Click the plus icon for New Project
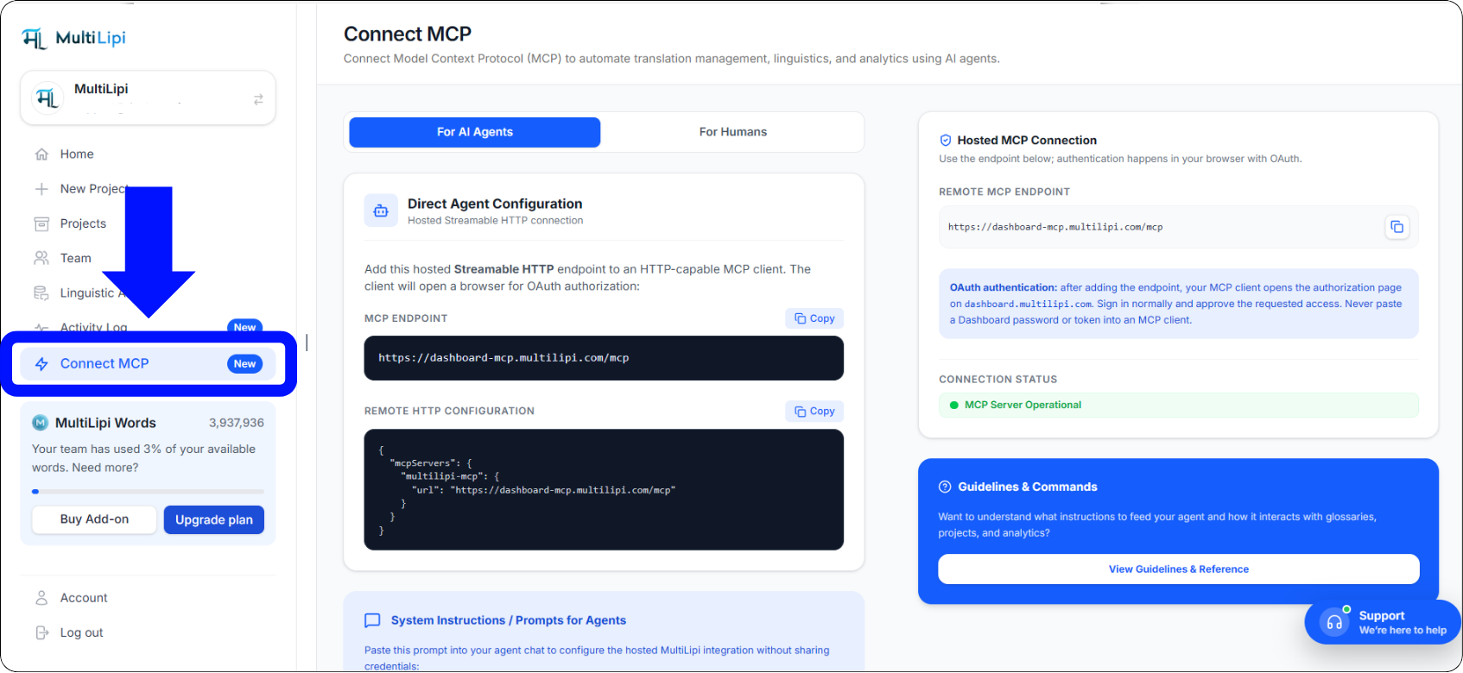The image size is (1463, 673). tap(41, 189)
